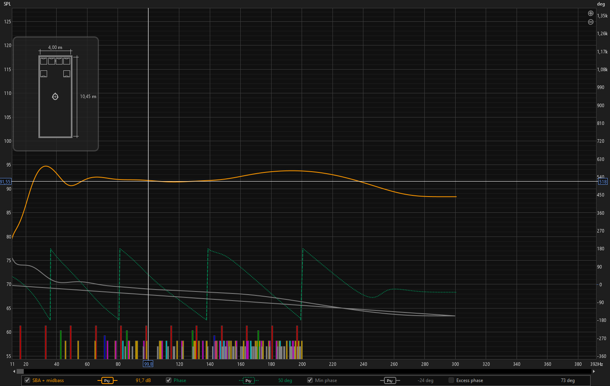Click the -24 deg min phase value
Image resolution: width=610 pixels, height=386 pixels.
tap(426, 380)
